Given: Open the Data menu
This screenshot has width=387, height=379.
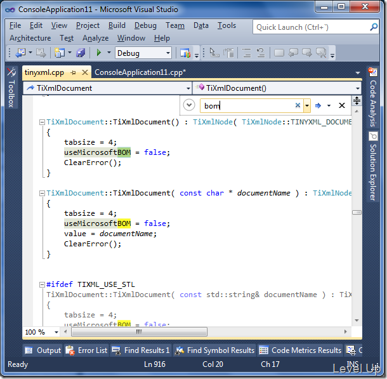Looking at the screenshot, I should [x=201, y=25].
